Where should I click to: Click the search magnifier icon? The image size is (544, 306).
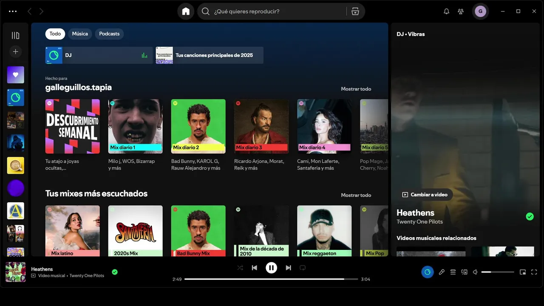coord(206,11)
